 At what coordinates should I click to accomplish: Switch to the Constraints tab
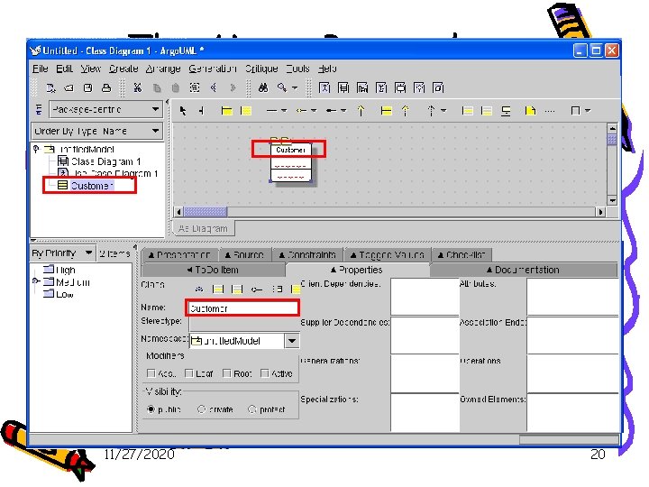(x=307, y=254)
